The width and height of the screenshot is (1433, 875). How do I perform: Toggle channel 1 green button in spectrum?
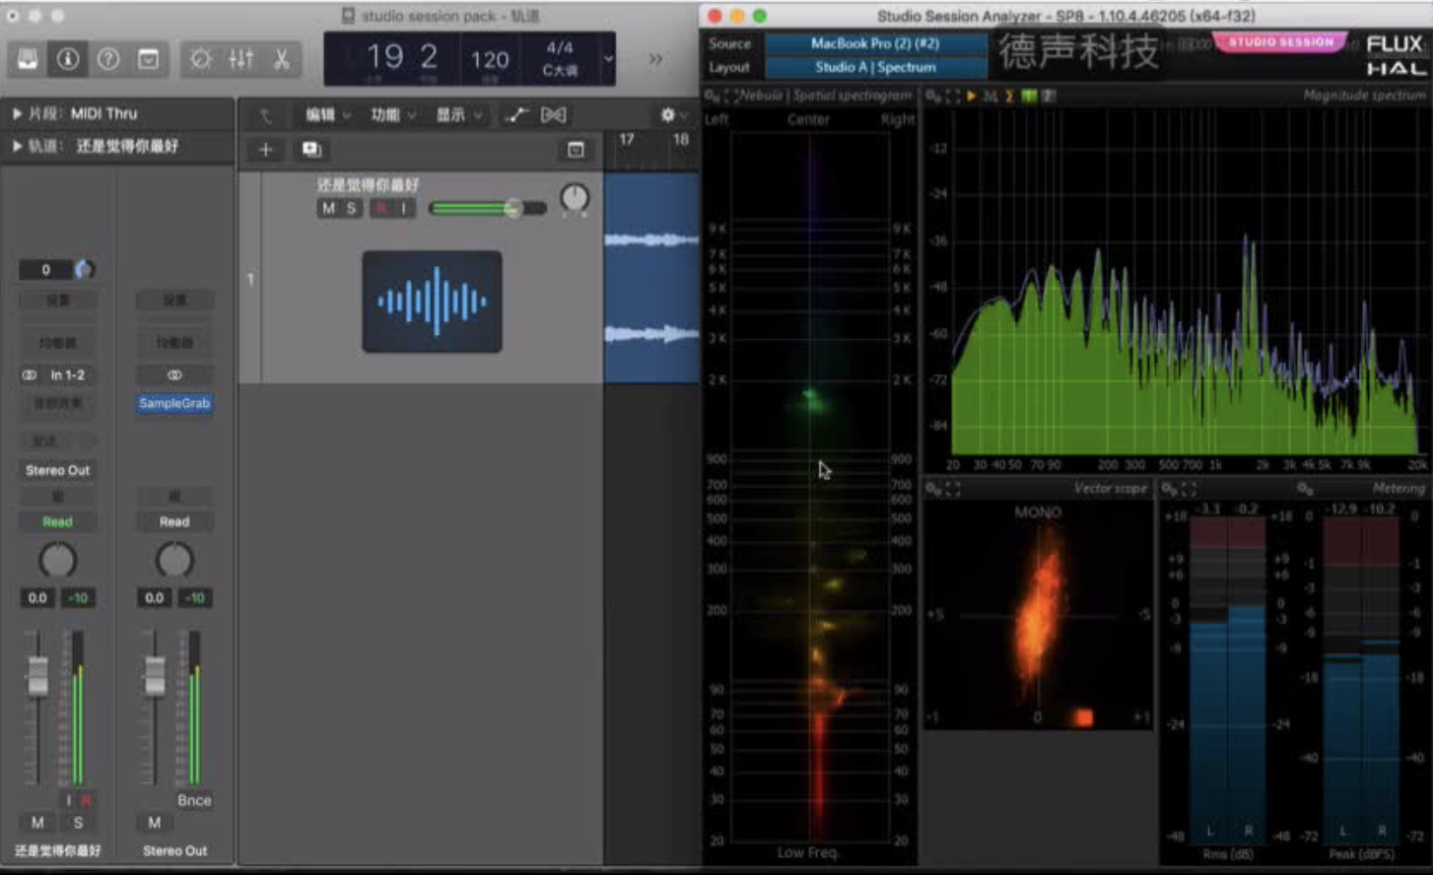(1029, 96)
